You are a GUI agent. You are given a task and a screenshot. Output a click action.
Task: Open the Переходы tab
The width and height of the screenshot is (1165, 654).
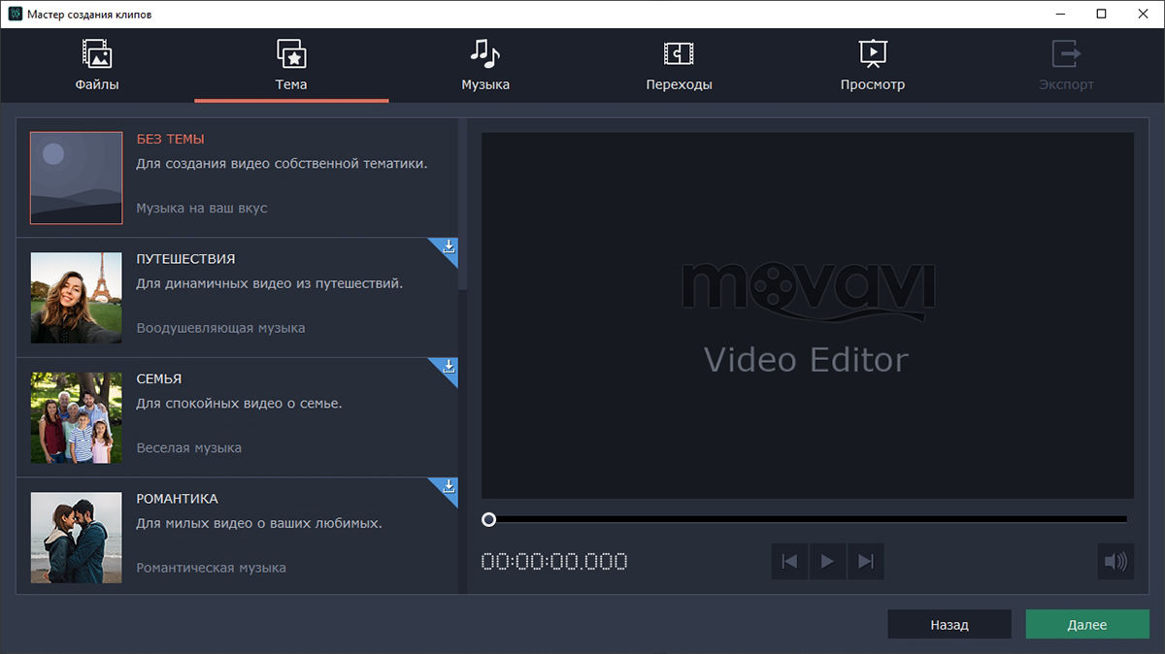[679, 65]
